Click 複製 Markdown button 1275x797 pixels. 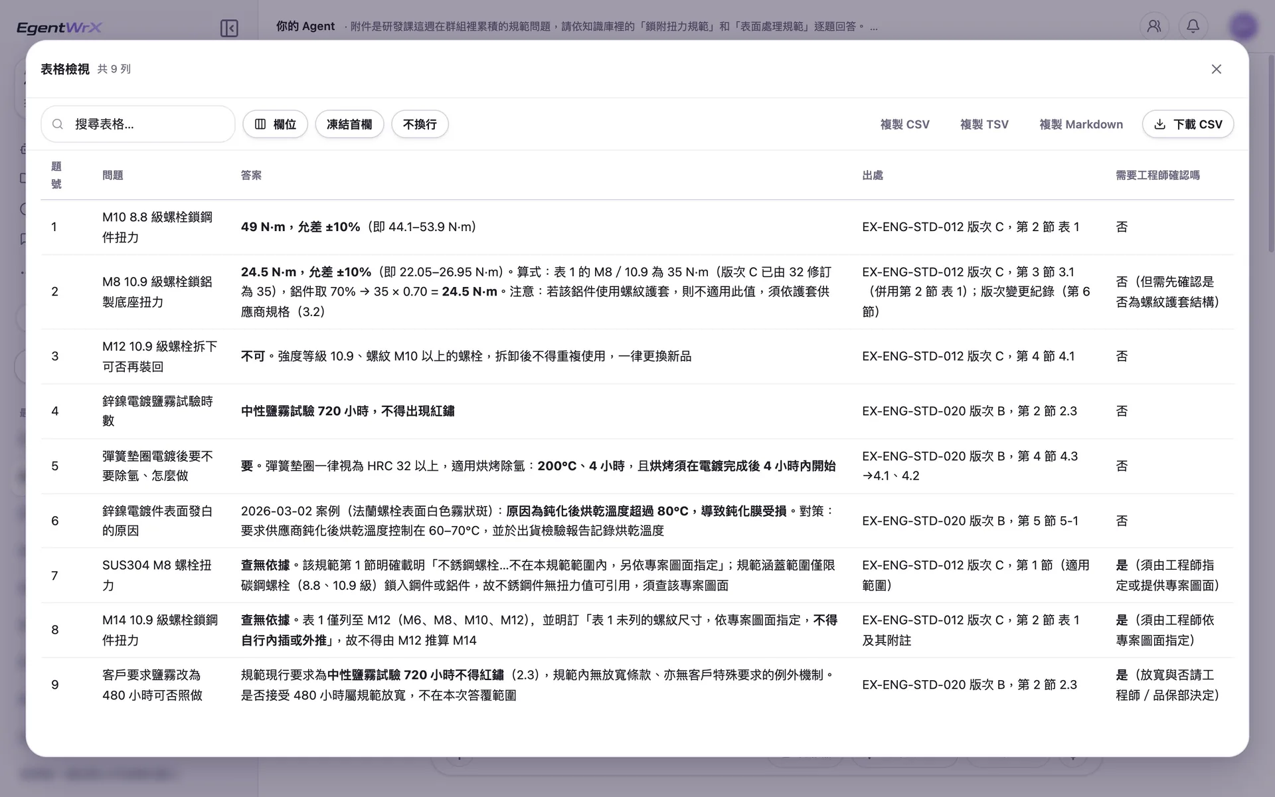[x=1081, y=124]
